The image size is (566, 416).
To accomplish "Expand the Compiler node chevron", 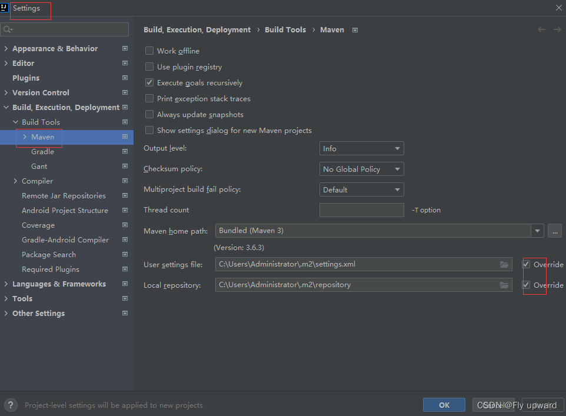I will [x=15, y=181].
